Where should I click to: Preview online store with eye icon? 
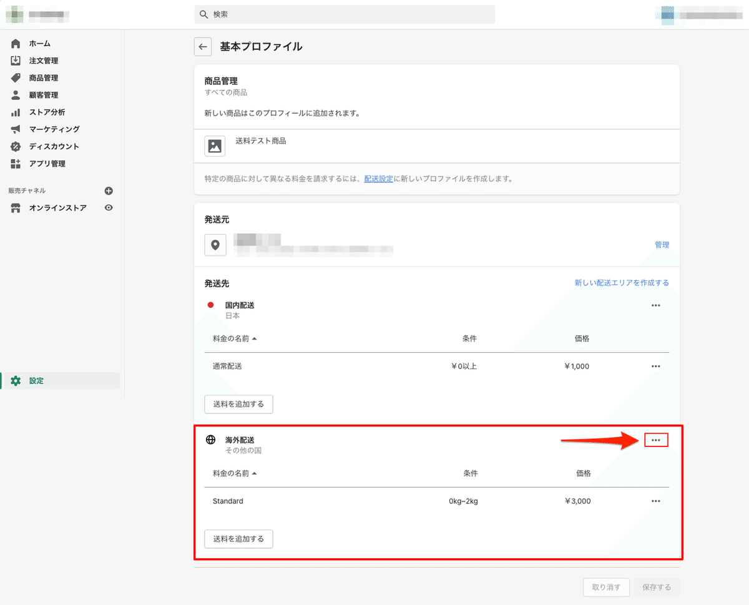tap(109, 208)
